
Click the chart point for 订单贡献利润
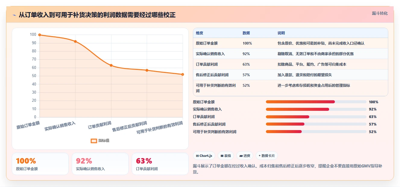click(111, 65)
